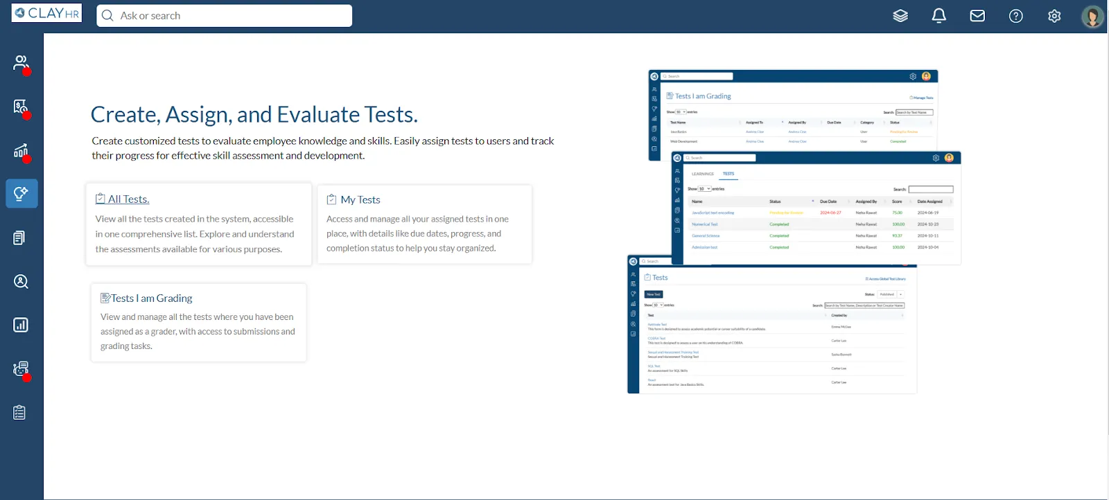Open the user profile avatar

[x=1092, y=16]
